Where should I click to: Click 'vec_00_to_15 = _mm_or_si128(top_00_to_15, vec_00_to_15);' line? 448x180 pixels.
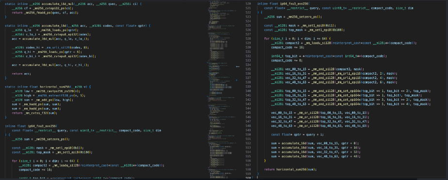pos(320,113)
